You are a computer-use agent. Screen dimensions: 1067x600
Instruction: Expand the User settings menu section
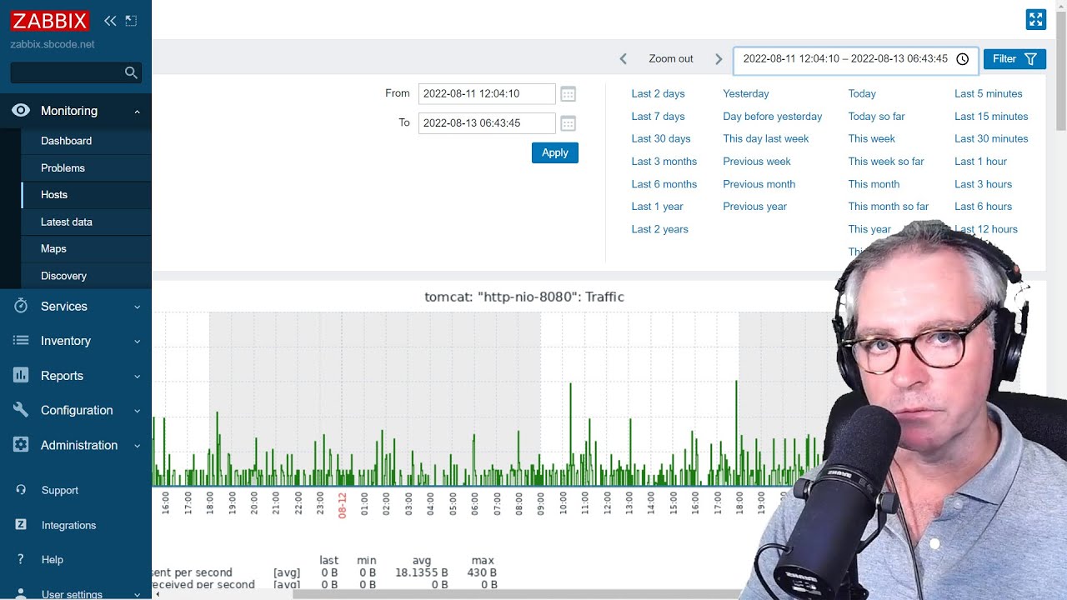137,595
